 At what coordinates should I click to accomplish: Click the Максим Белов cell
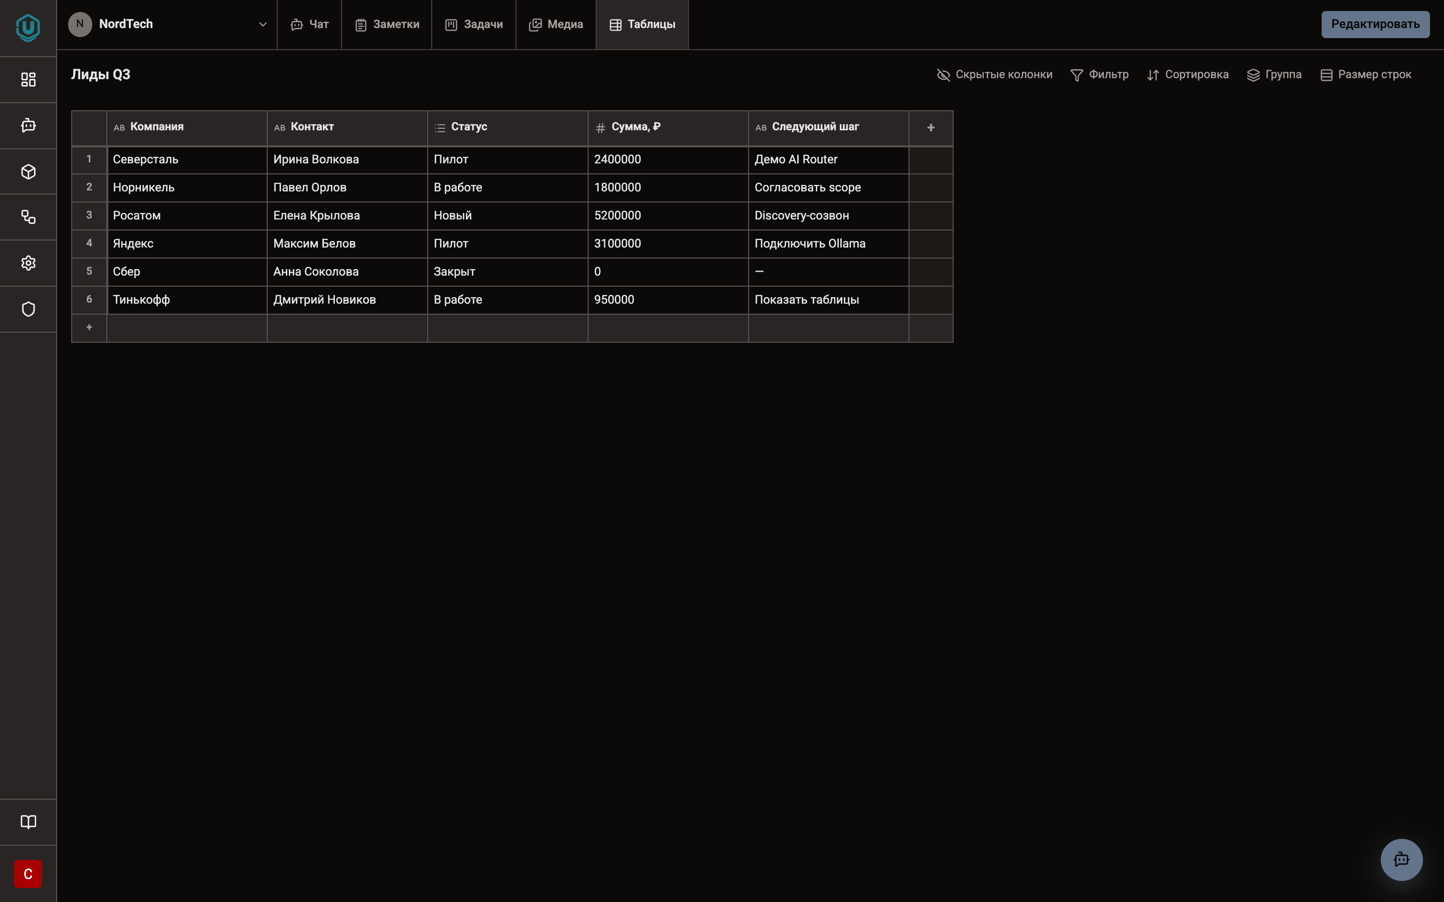pyautogui.click(x=347, y=244)
